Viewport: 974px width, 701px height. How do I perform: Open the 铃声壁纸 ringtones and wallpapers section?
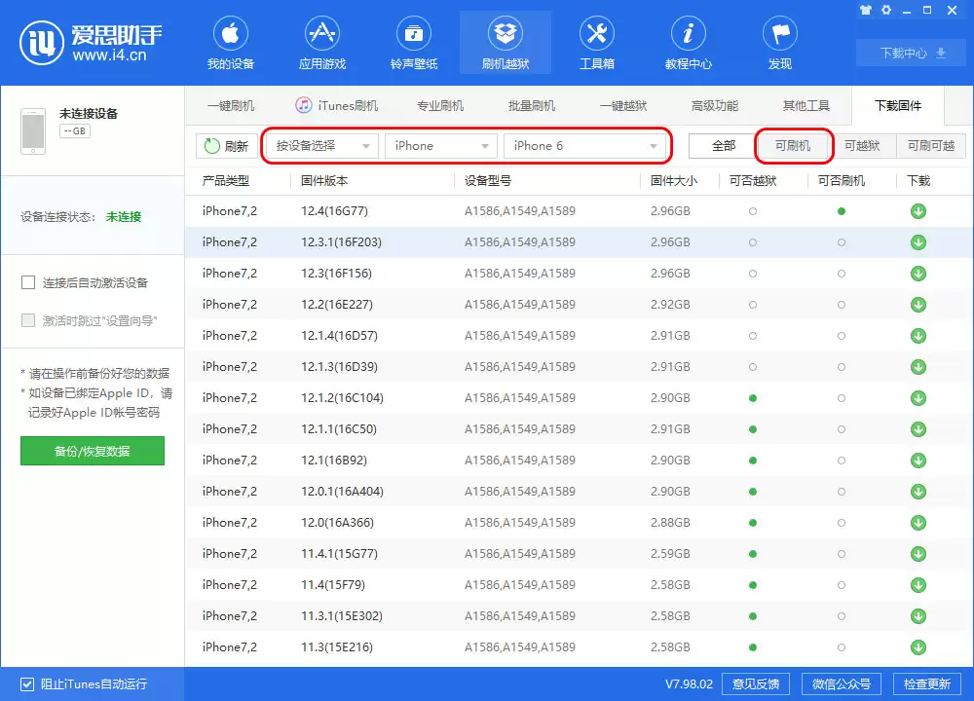point(414,43)
